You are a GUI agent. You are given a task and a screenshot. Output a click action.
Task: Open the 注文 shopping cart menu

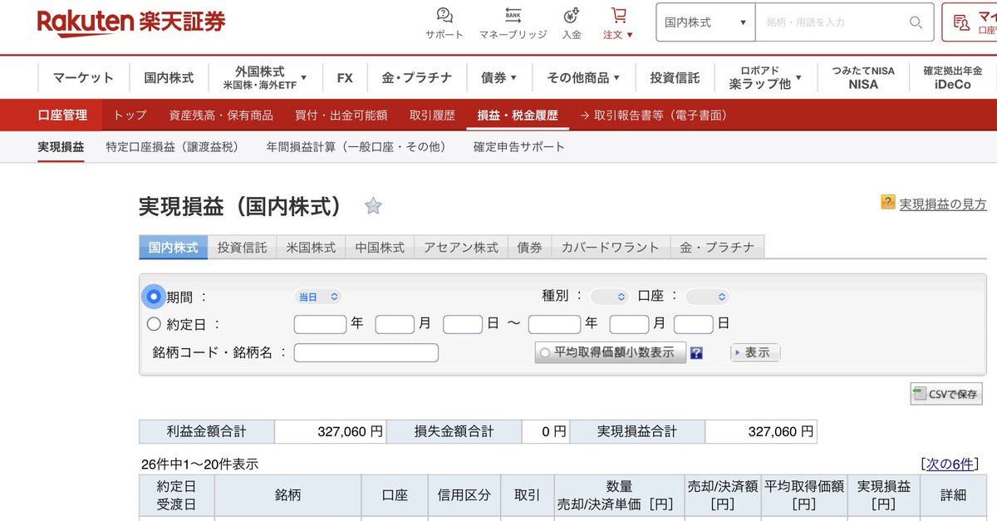click(618, 23)
